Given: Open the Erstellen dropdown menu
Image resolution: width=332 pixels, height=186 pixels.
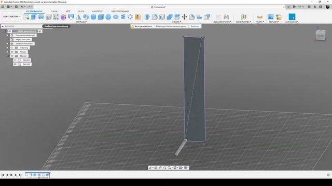Looking at the screenshot, I should coord(81,22).
